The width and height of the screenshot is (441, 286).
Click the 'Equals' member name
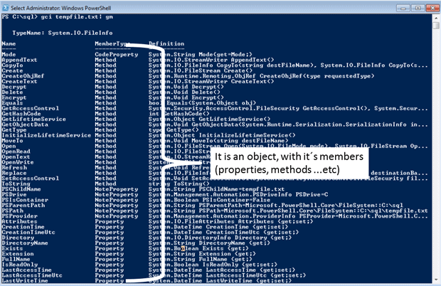12,103
